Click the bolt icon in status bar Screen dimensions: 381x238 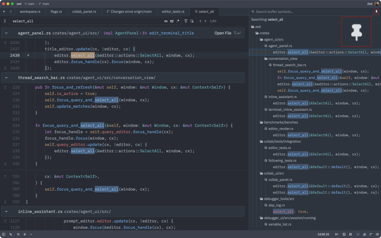point(25,234)
